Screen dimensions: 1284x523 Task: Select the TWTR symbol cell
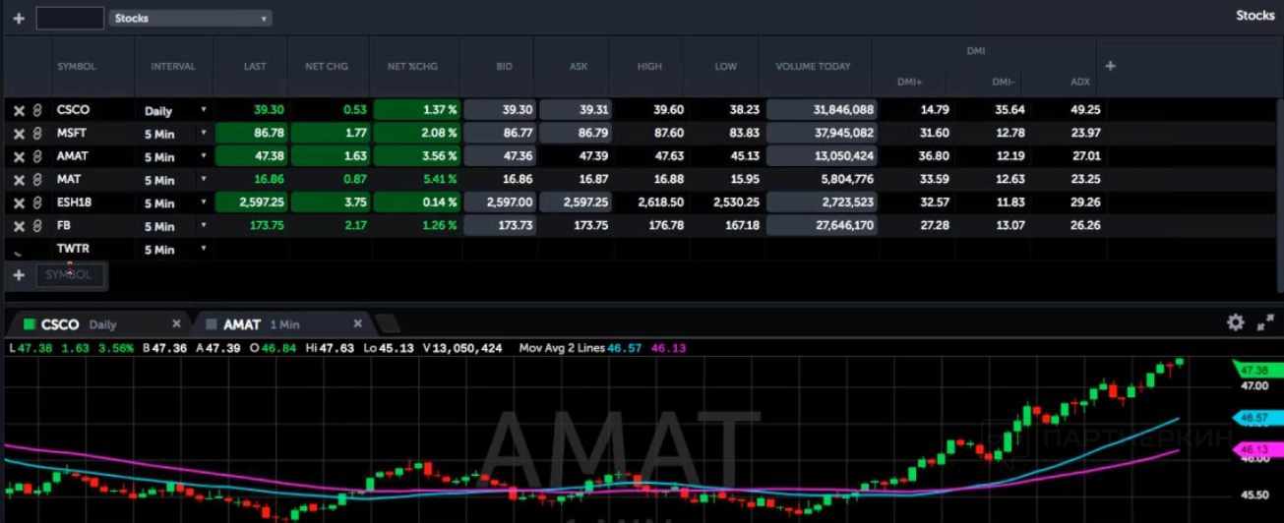click(73, 249)
